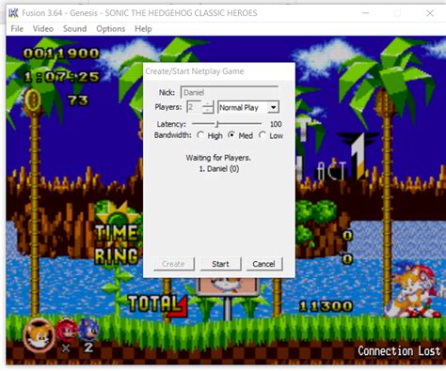The height and width of the screenshot is (371, 446).
Task: Open the Sound menu
Action: 74,29
